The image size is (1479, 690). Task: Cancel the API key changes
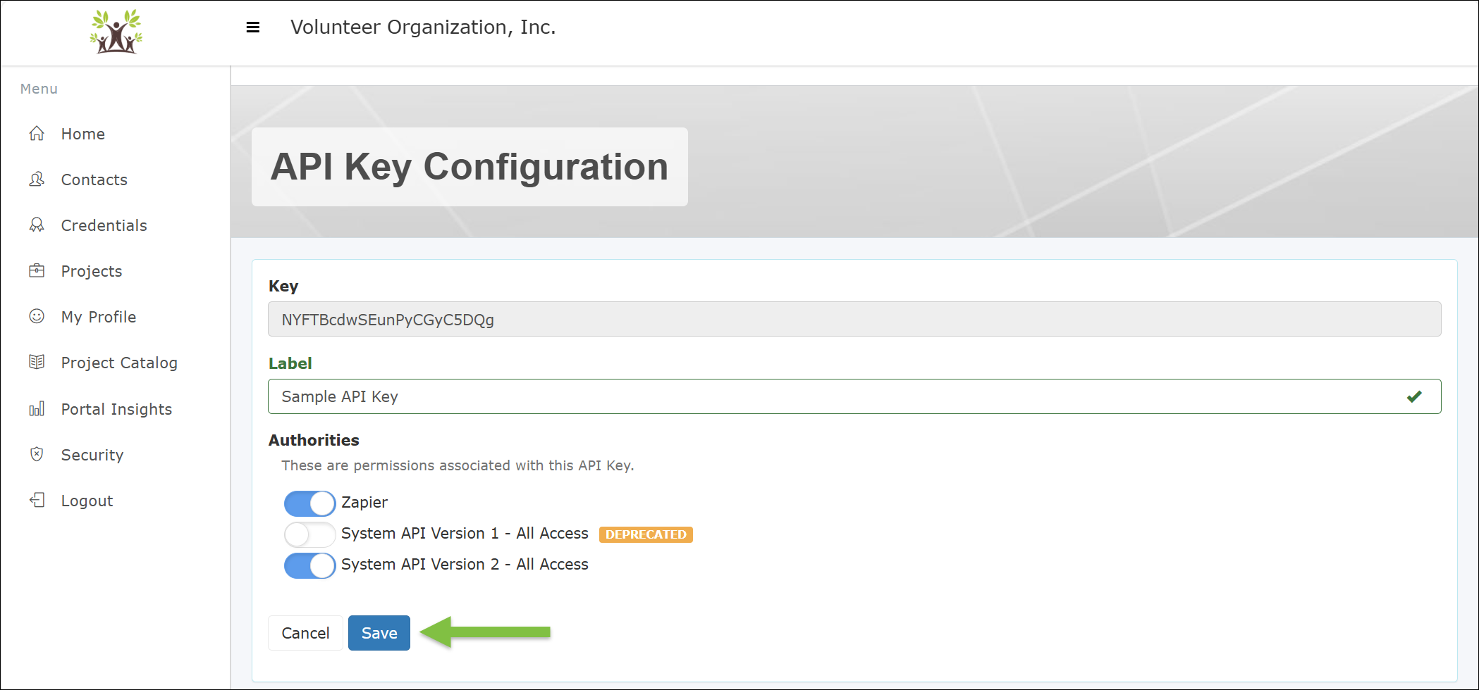pyautogui.click(x=305, y=633)
